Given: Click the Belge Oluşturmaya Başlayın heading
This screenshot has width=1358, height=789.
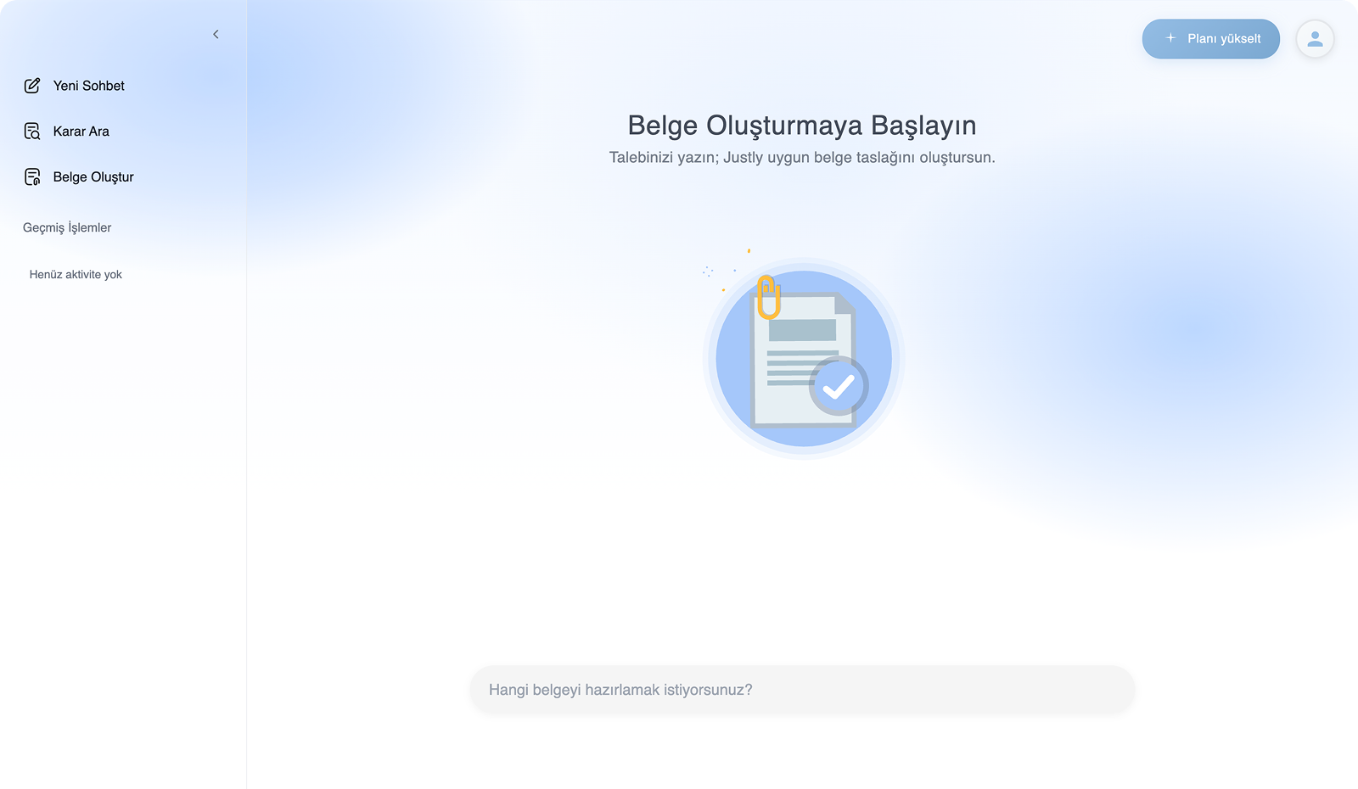Looking at the screenshot, I should tap(802, 126).
